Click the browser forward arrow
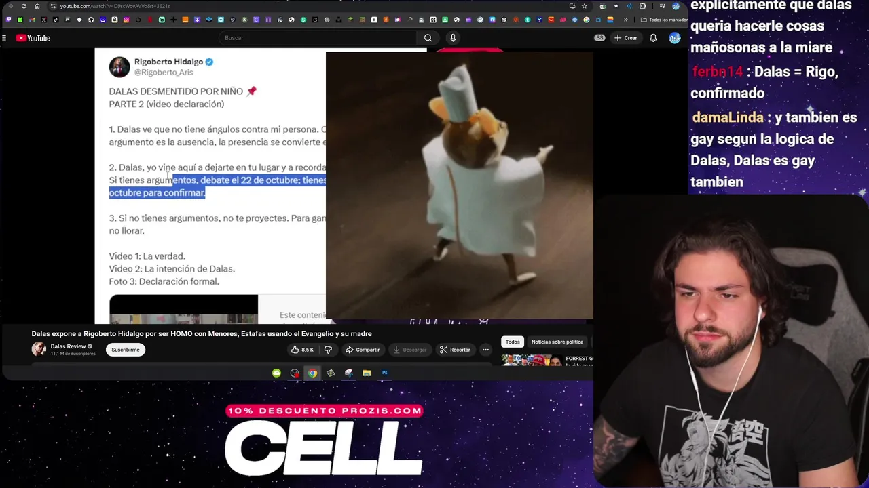The height and width of the screenshot is (488, 869). (x=10, y=6)
